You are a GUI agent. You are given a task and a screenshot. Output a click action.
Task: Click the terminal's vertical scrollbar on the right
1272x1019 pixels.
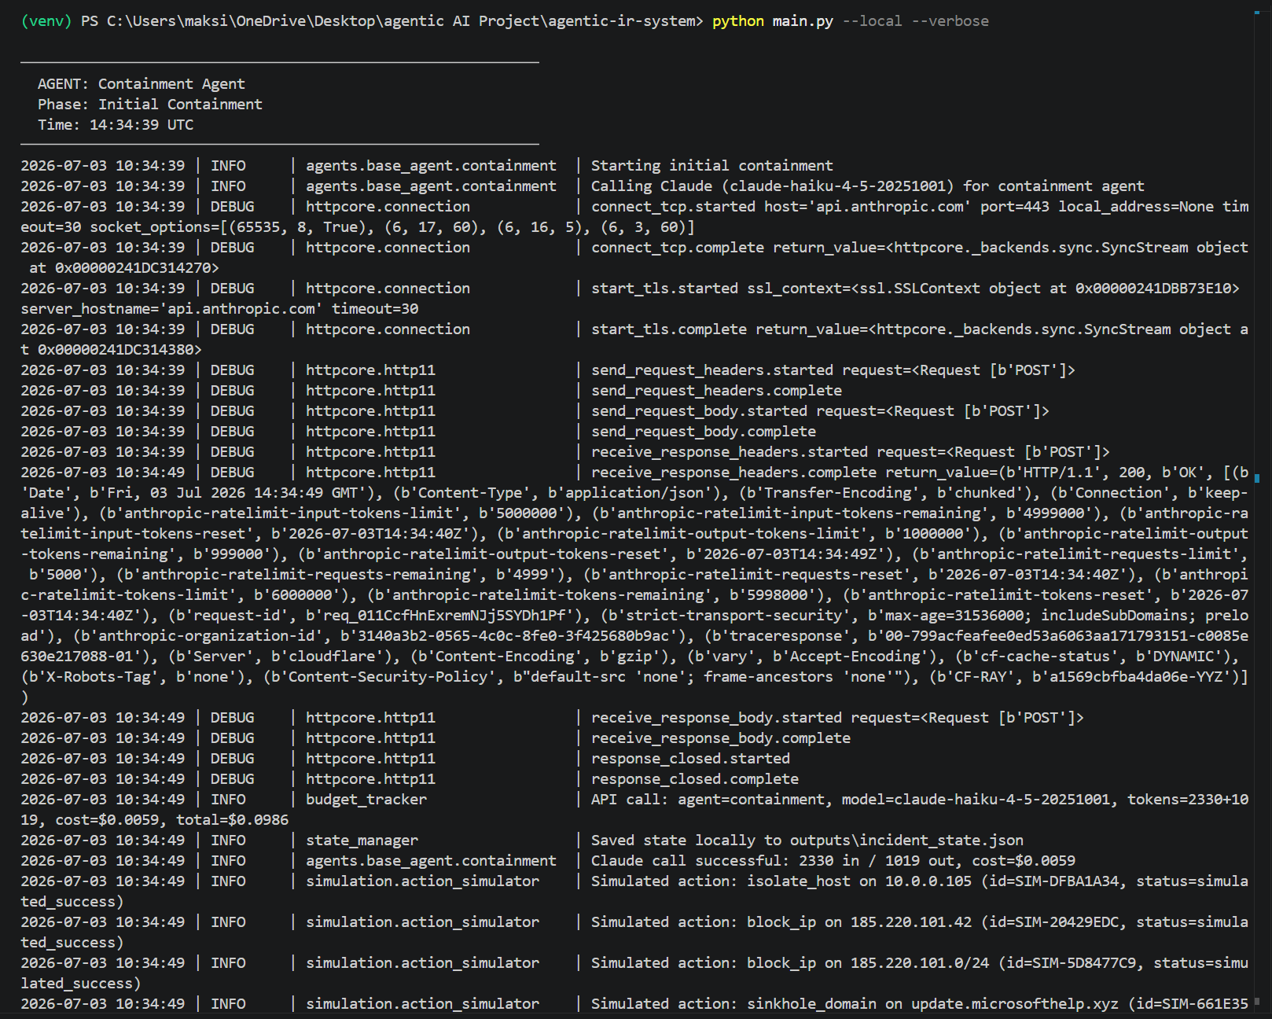coord(1257,509)
